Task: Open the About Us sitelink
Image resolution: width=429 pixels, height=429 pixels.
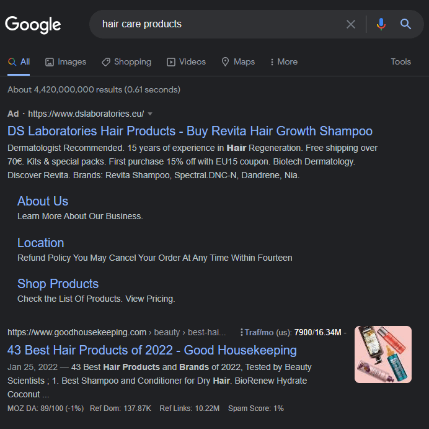Action: 43,201
